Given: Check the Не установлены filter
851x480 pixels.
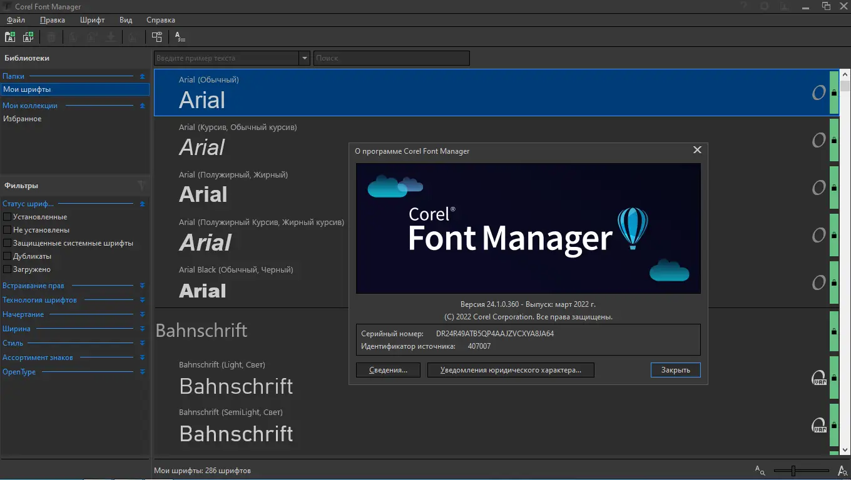Looking at the screenshot, I should tap(8, 230).
